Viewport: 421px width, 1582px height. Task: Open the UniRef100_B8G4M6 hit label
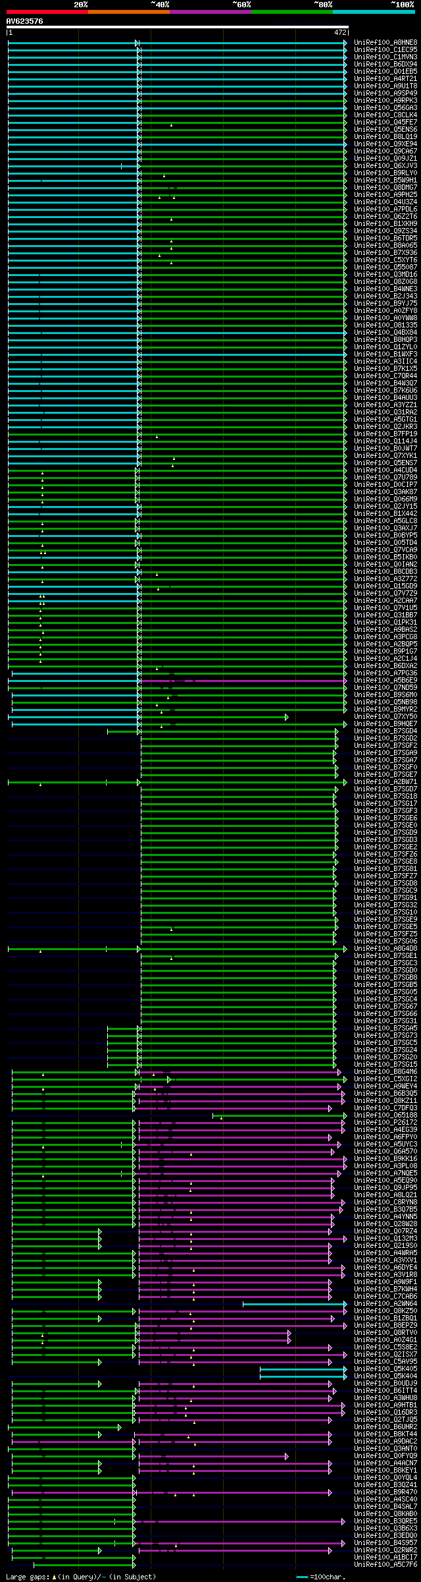click(x=385, y=1071)
